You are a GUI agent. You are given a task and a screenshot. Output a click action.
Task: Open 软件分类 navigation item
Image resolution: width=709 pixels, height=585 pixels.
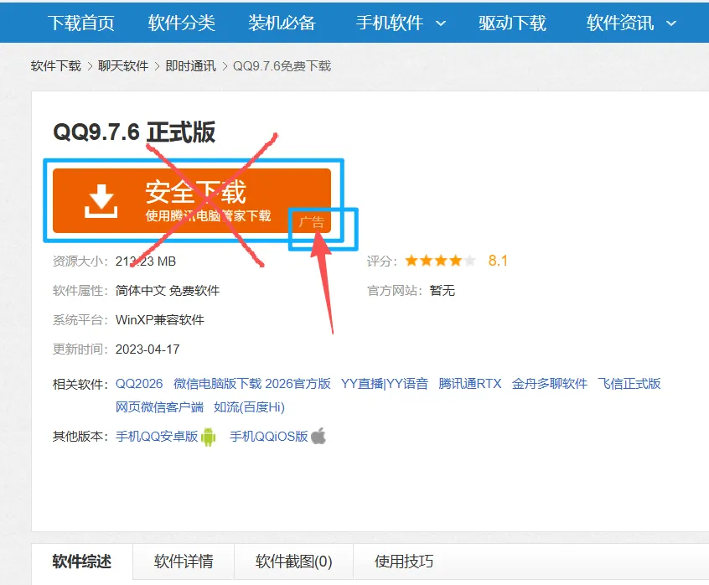click(x=181, y=23)
